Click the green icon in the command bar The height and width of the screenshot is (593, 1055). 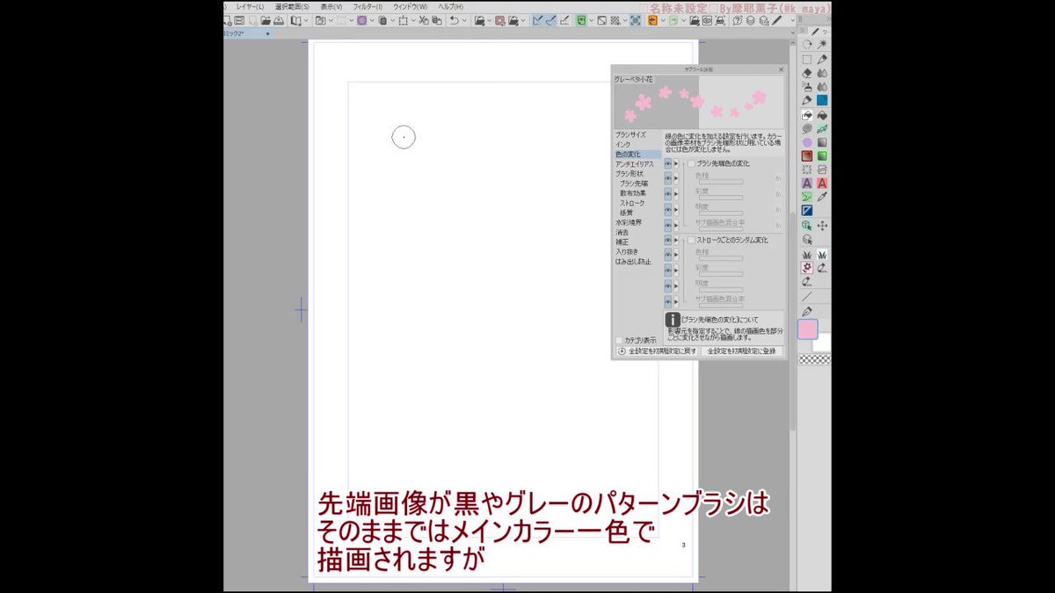582,19
